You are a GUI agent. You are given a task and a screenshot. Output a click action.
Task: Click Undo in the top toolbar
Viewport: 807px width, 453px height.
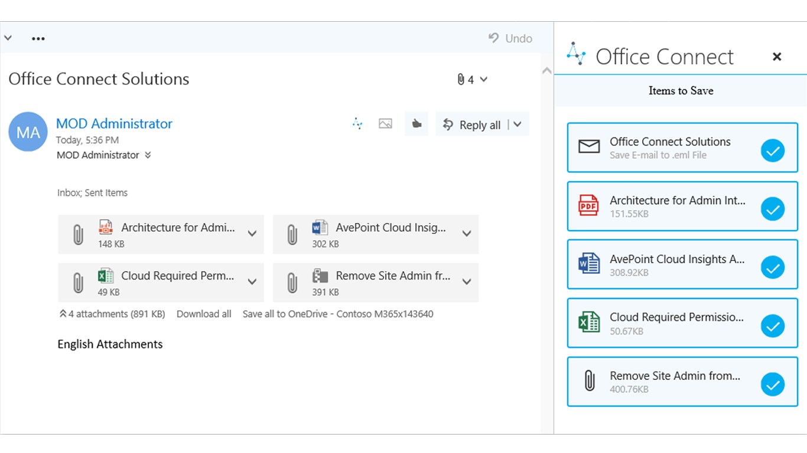[x=510, y=38]
